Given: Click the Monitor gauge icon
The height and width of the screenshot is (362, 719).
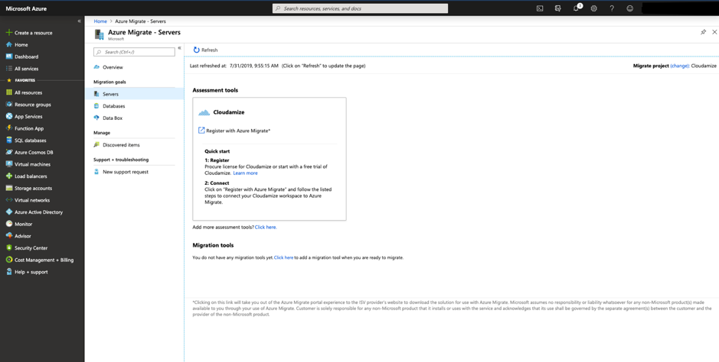Looking at the screenshot, I should (x=8, y=224).
